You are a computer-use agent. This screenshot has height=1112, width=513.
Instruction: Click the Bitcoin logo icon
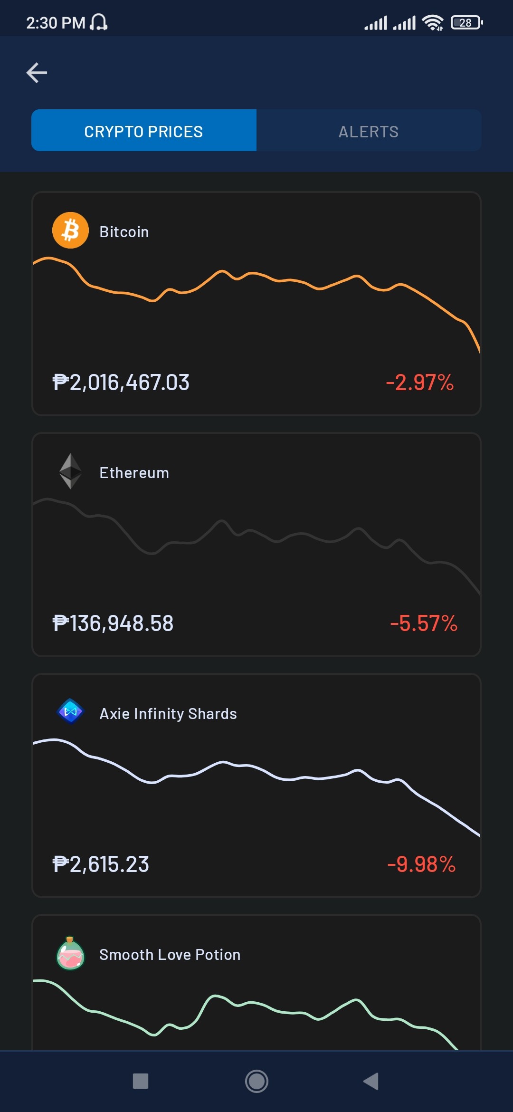coord(70,230)
